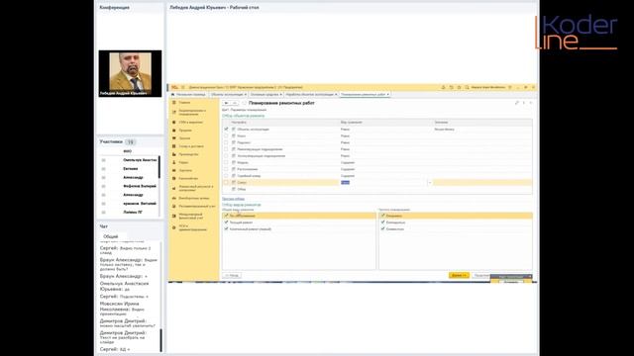Go back with the form's left arrow button

click(x=227, y=103)
